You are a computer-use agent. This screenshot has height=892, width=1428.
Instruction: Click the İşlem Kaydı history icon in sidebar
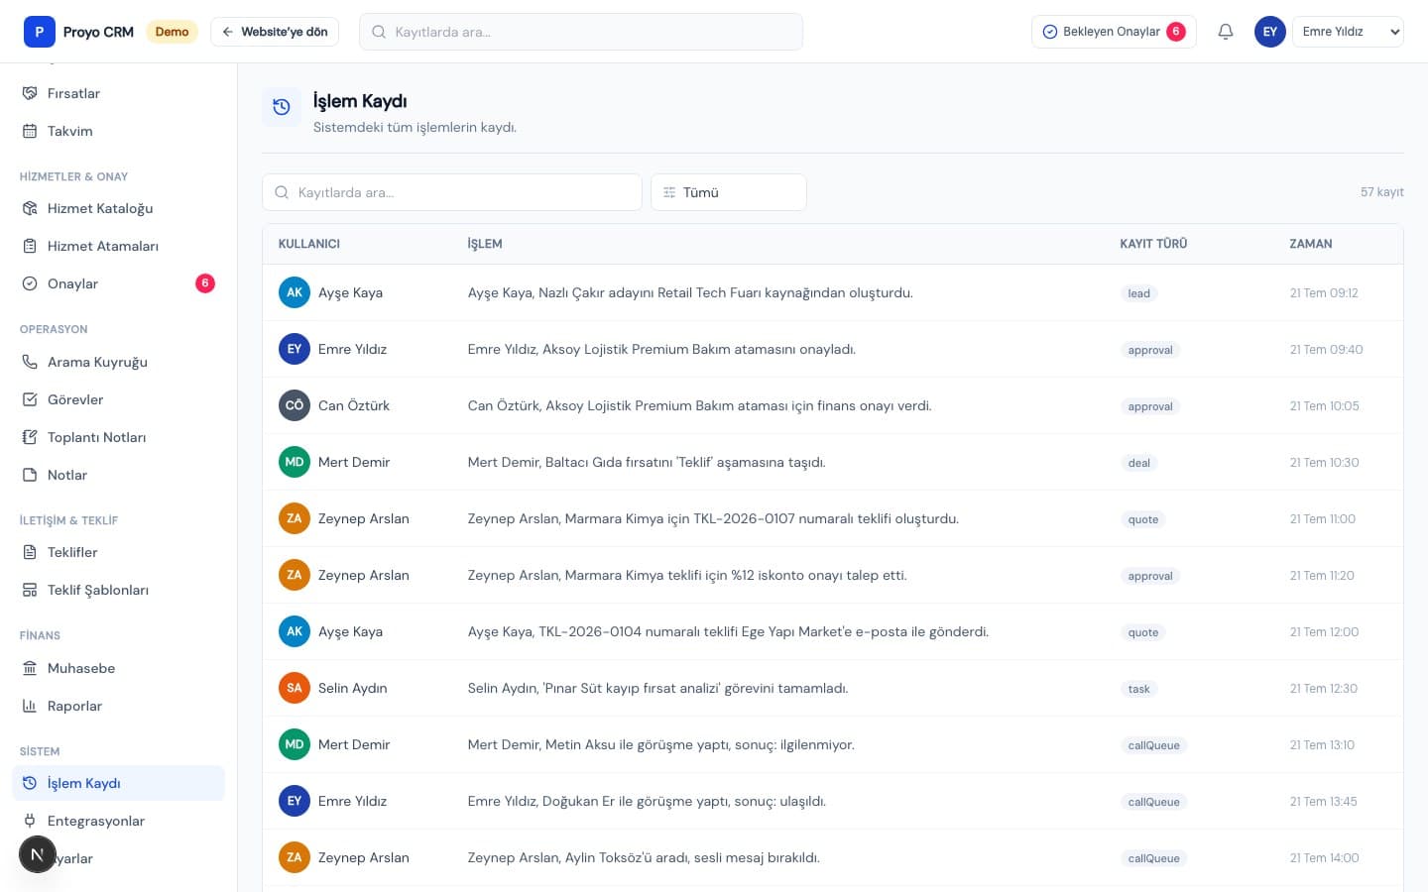pos(30,783)
